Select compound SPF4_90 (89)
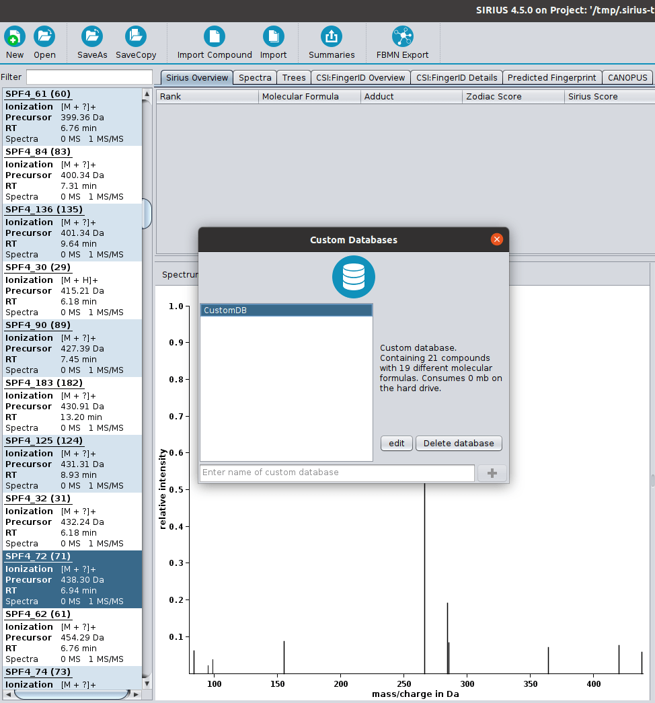655x703 pixels. tap(72, 348)
